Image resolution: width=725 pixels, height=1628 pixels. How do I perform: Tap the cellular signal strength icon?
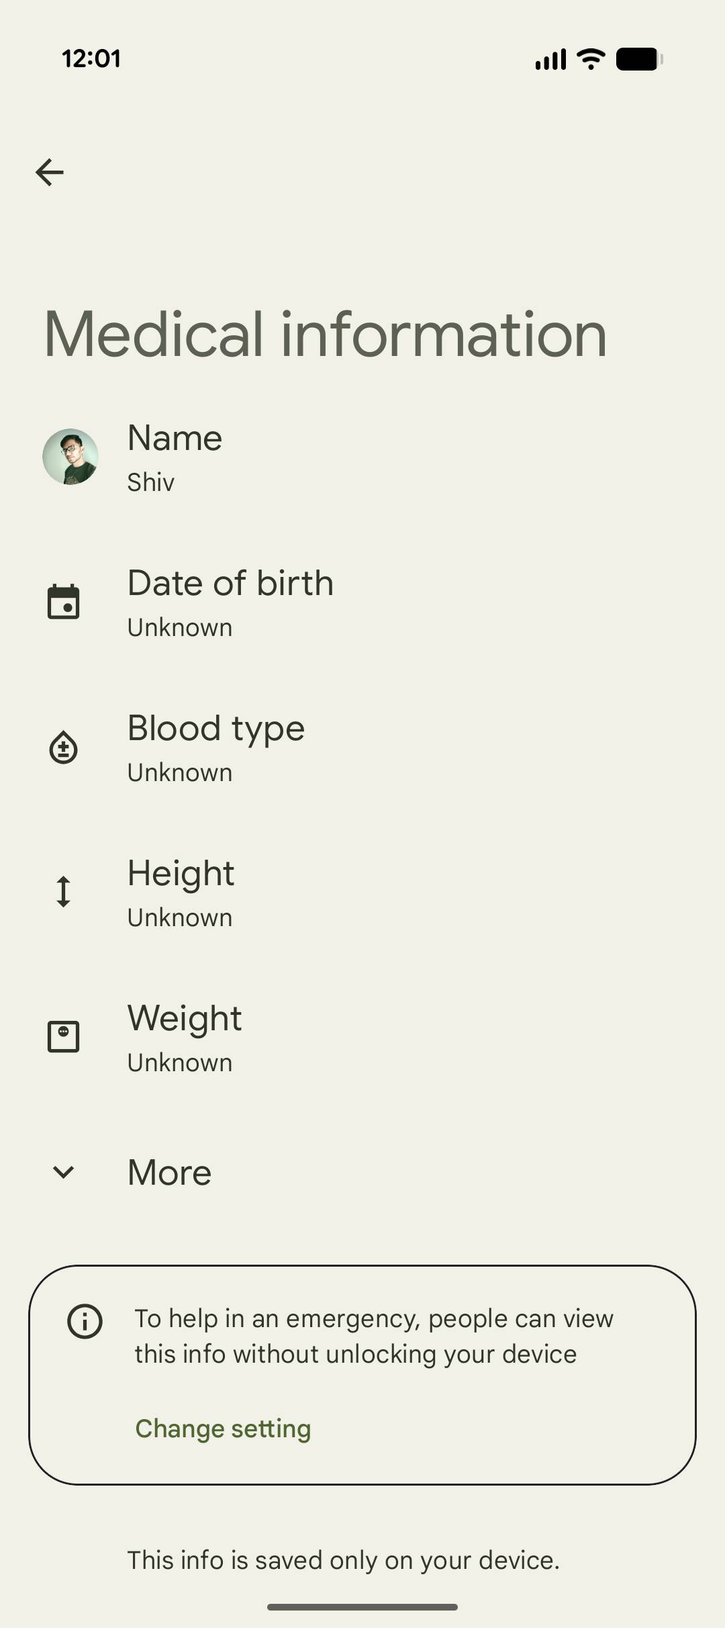point(550,59)
